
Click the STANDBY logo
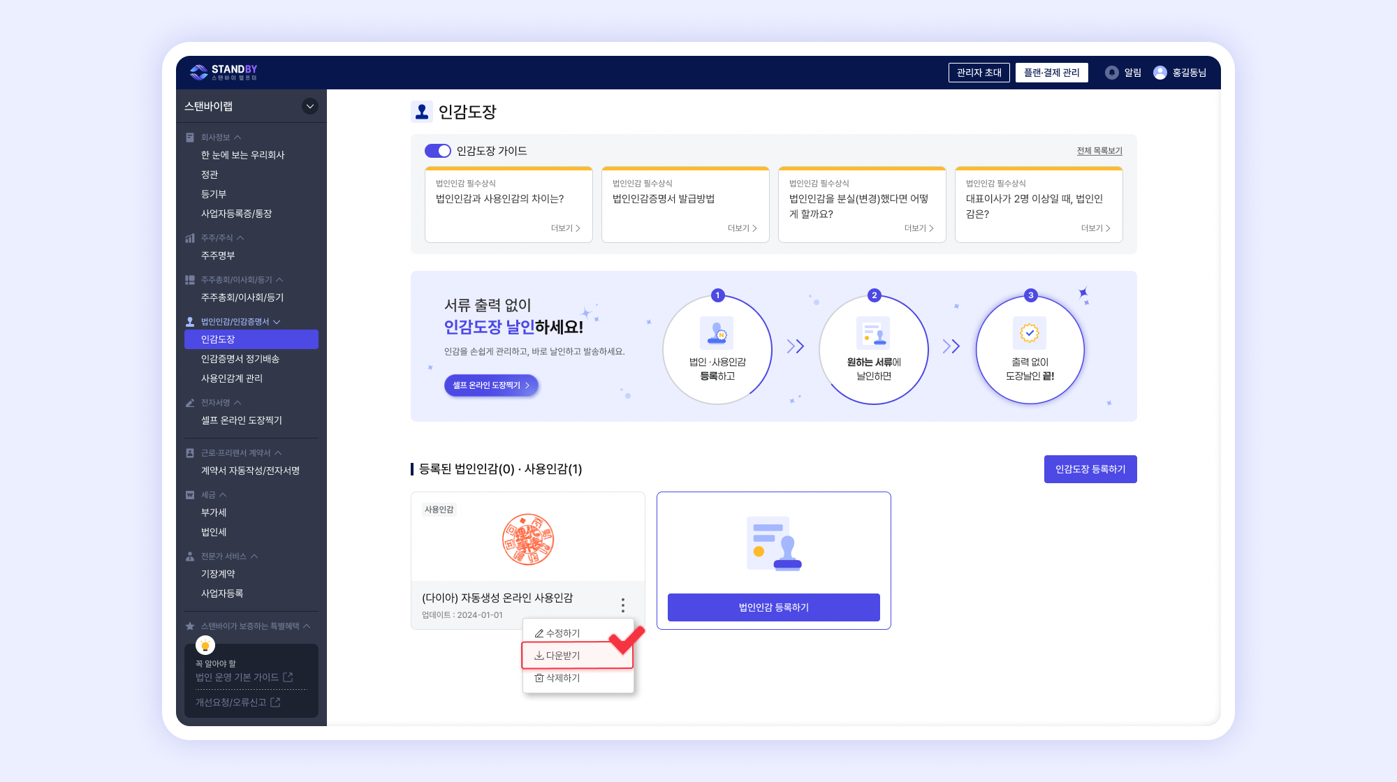tap(224, 72)
